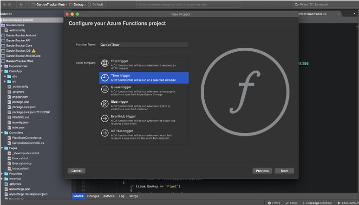Image resolution: width=359 pixels, height=205 pixels.
Task: Click the Next button
Action: [284, 171]
